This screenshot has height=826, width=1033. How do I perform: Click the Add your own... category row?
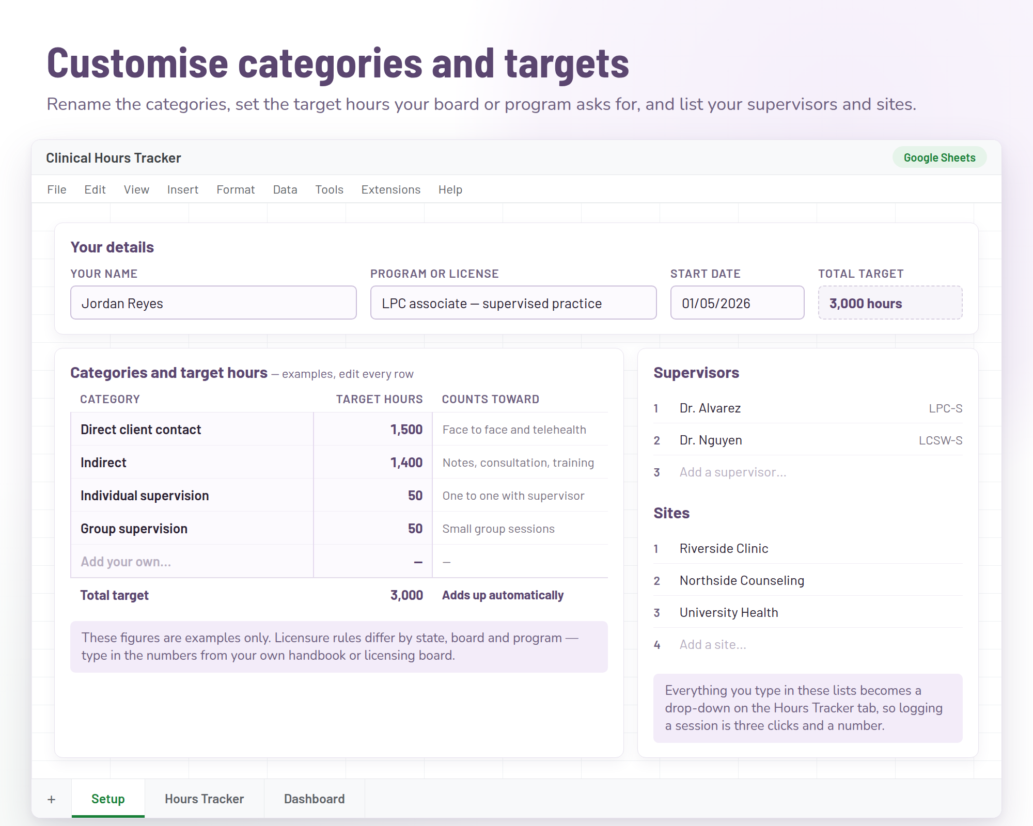point(192,562)
